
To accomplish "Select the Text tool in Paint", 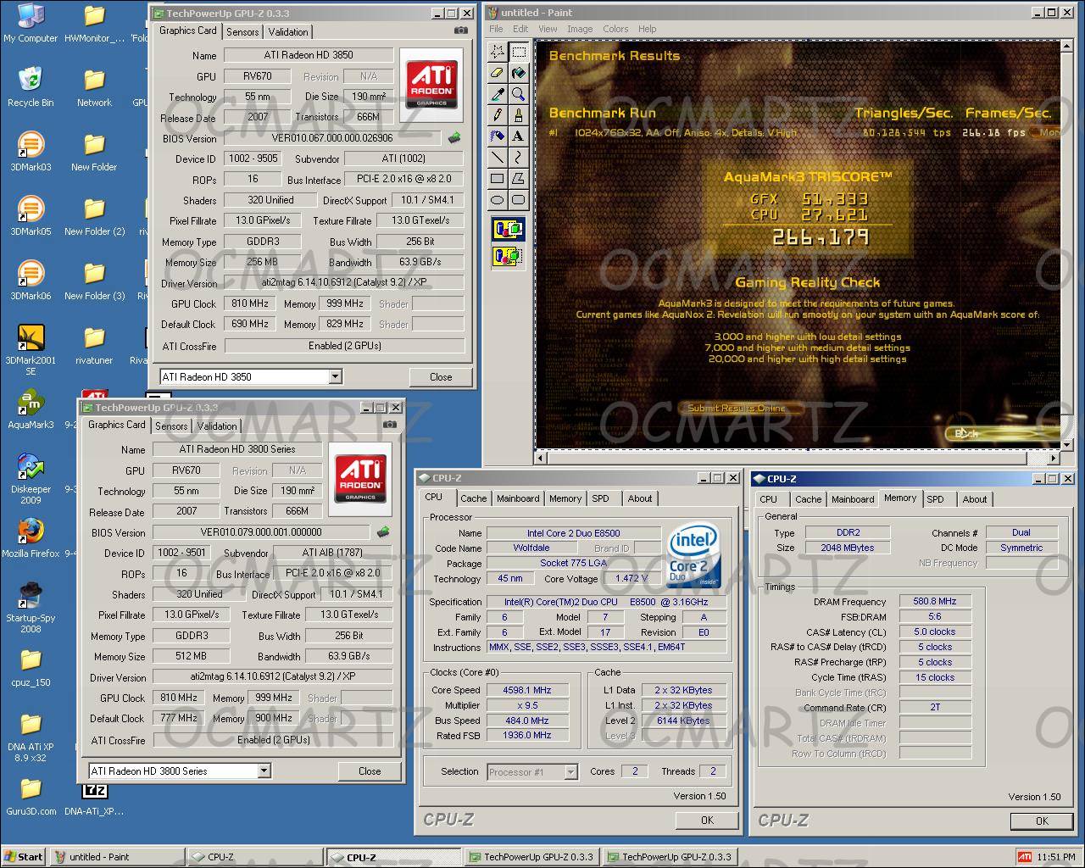I will pos(519,136).
